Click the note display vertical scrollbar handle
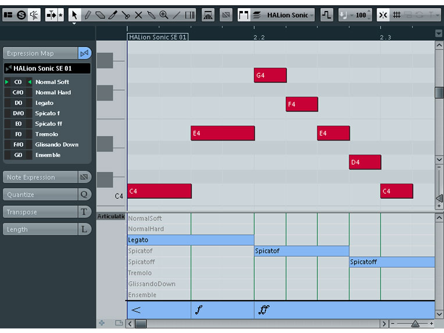The width and height of the screenshot is (444, 333). pyautogui.click(x=439, y=92)
